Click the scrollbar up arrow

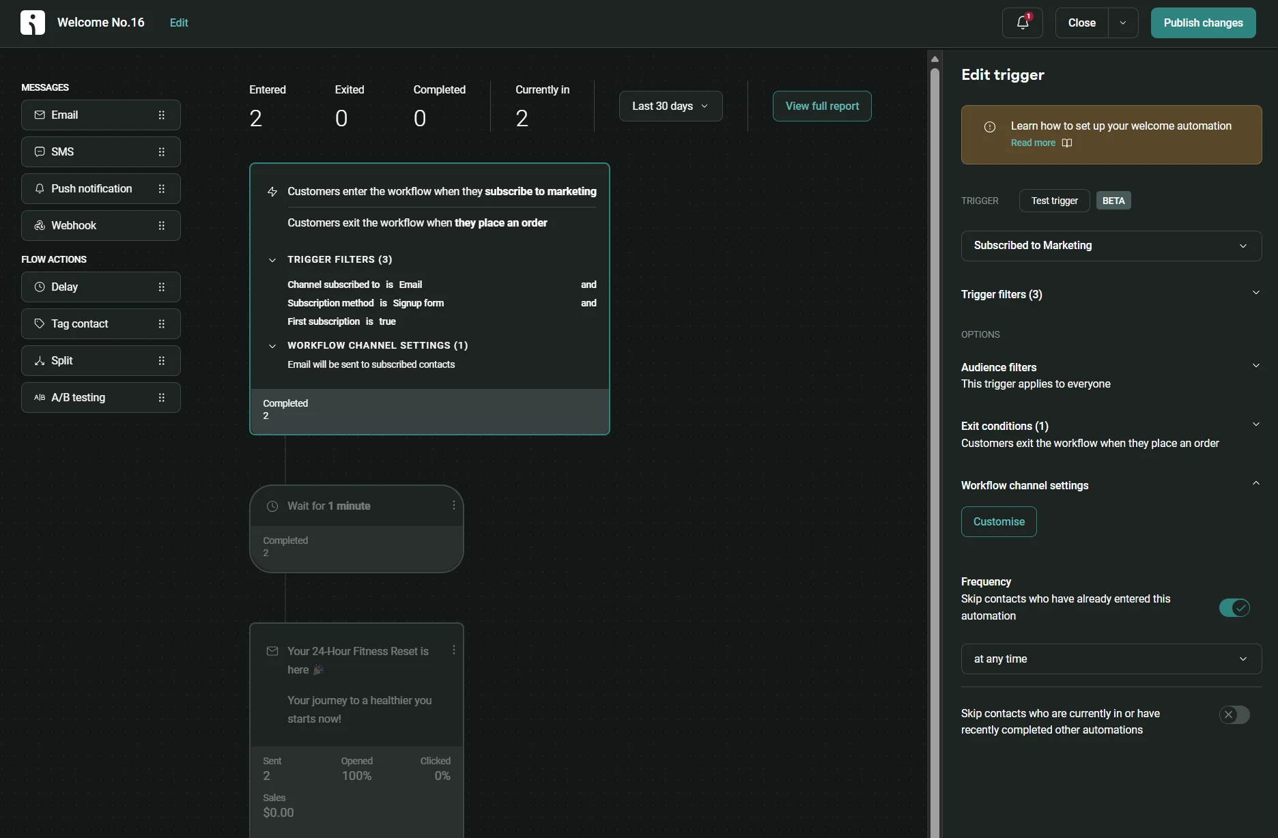(x=935, y=59)
